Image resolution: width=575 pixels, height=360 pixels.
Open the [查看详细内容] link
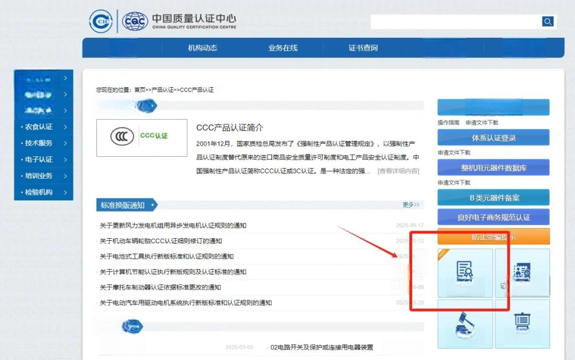point(398,171)
